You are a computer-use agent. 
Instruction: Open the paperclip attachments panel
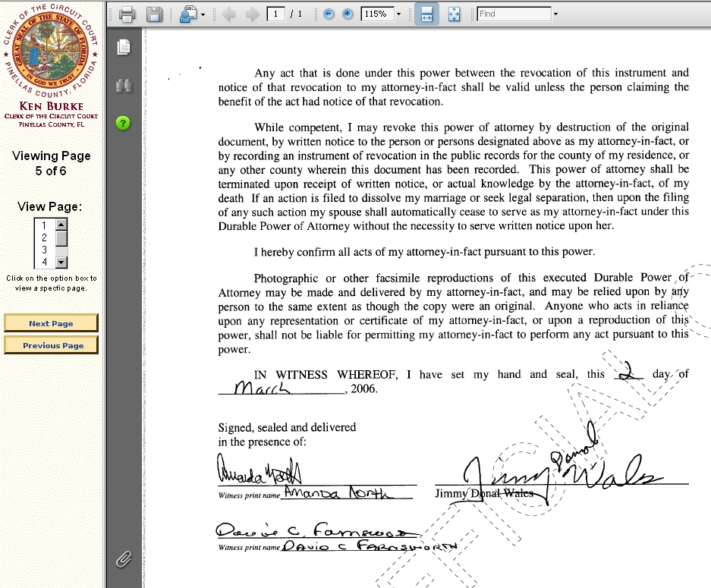123,560
